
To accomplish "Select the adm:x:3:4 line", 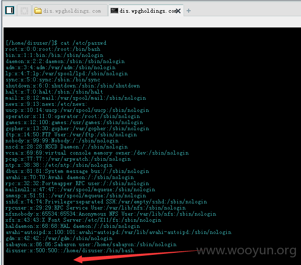I will [61, 68].
